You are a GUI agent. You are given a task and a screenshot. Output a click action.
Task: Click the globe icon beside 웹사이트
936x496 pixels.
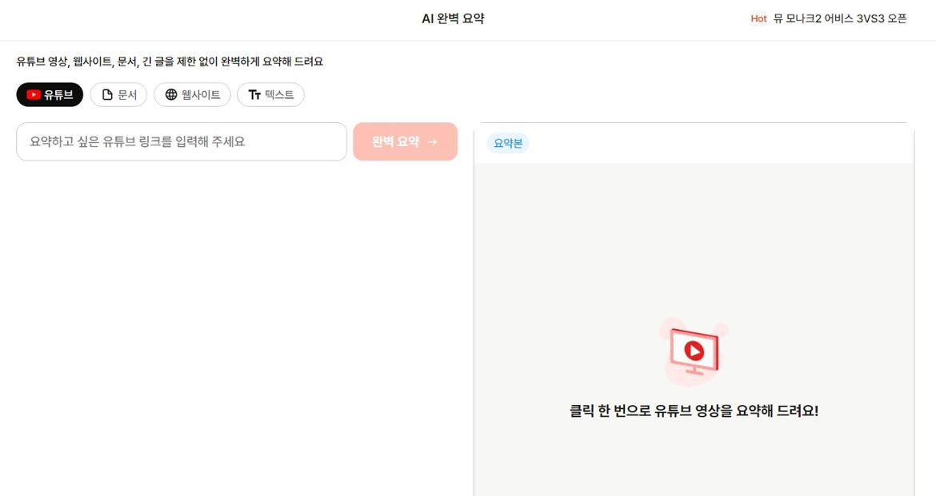click(x=171, y=94)
